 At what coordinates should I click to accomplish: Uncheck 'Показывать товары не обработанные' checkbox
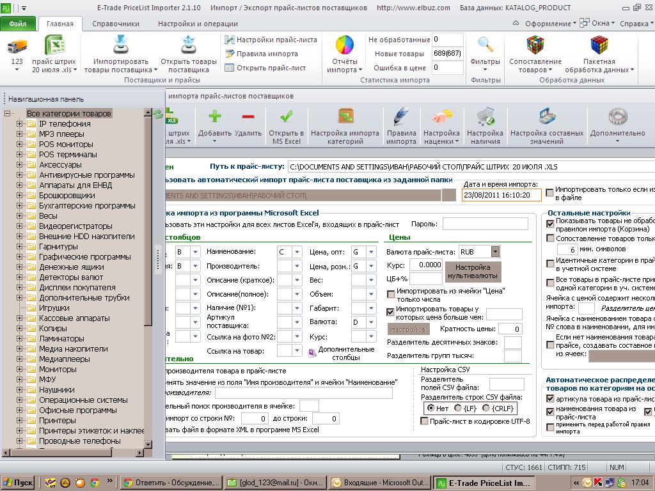[x=550, y=224]
